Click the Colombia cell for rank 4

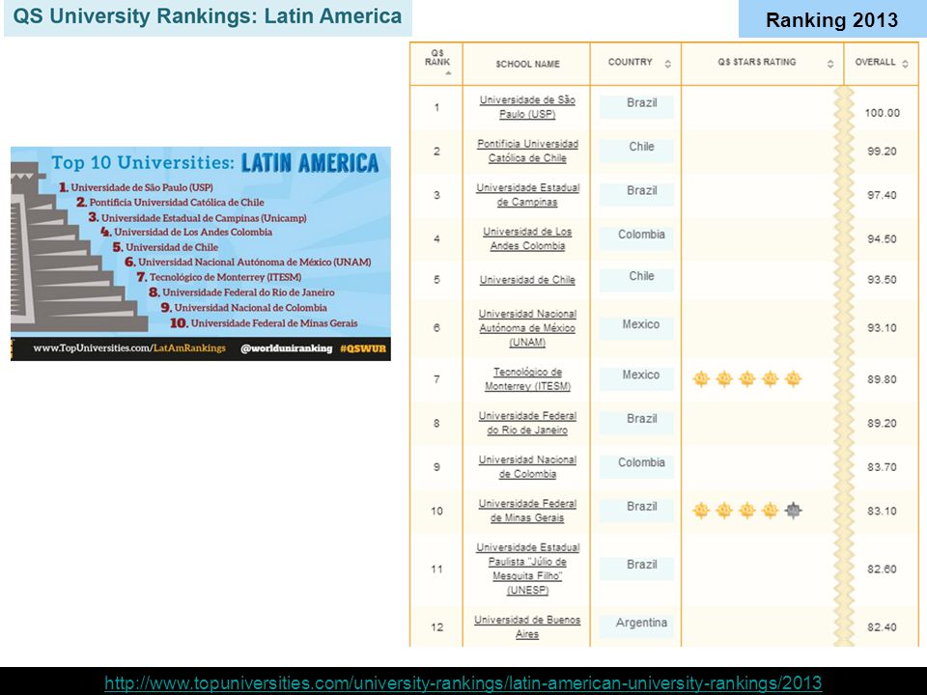pyautogui.click(x=636, y=238)
